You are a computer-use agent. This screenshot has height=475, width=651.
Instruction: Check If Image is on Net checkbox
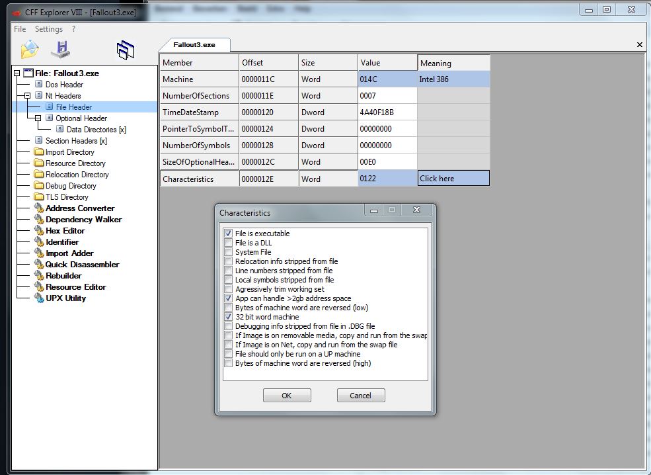(x=229, y=344)
